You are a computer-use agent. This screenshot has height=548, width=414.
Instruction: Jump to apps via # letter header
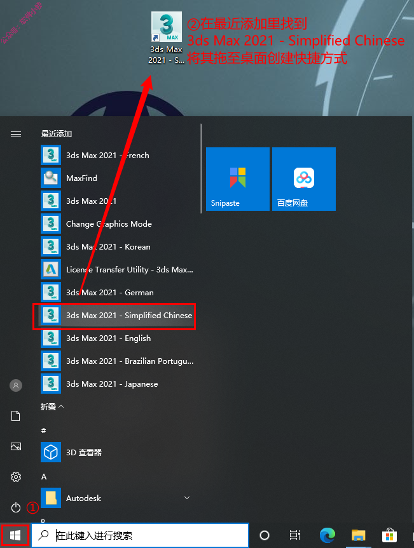(x=43, y=431)
